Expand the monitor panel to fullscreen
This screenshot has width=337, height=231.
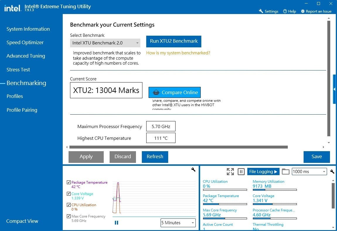(230, 172)
